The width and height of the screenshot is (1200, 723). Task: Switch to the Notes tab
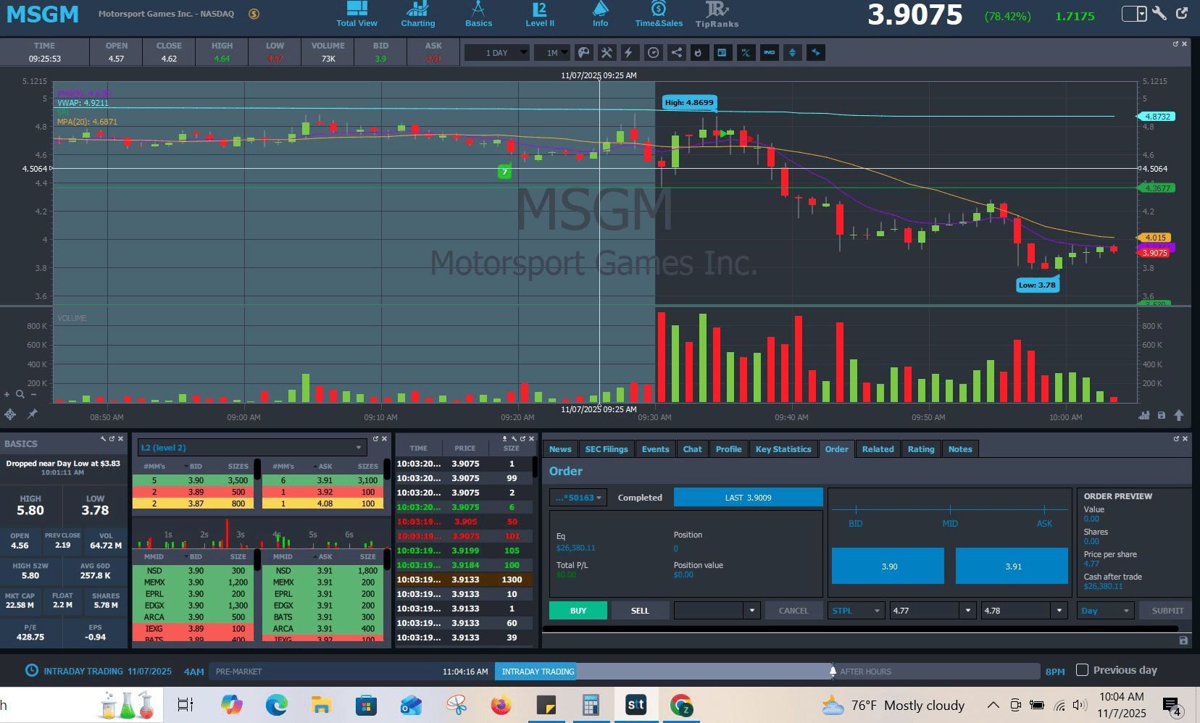[960, 449]
